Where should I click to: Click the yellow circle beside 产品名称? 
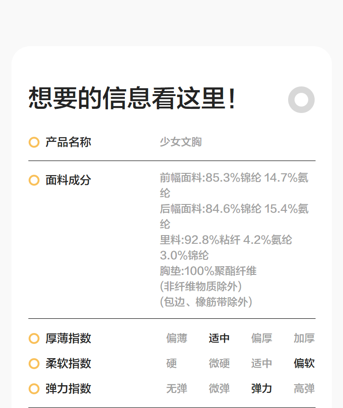click(x=34, y=142)
